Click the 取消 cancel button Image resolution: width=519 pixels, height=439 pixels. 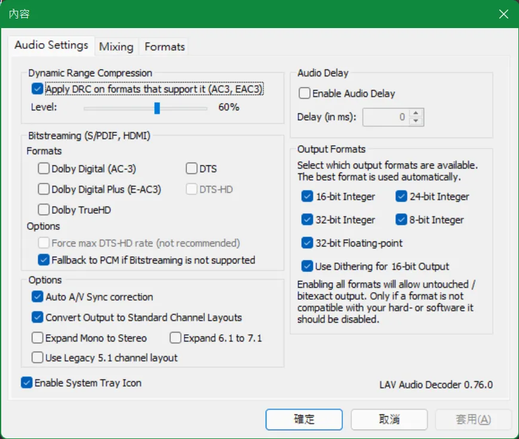(x=389, y=419)
